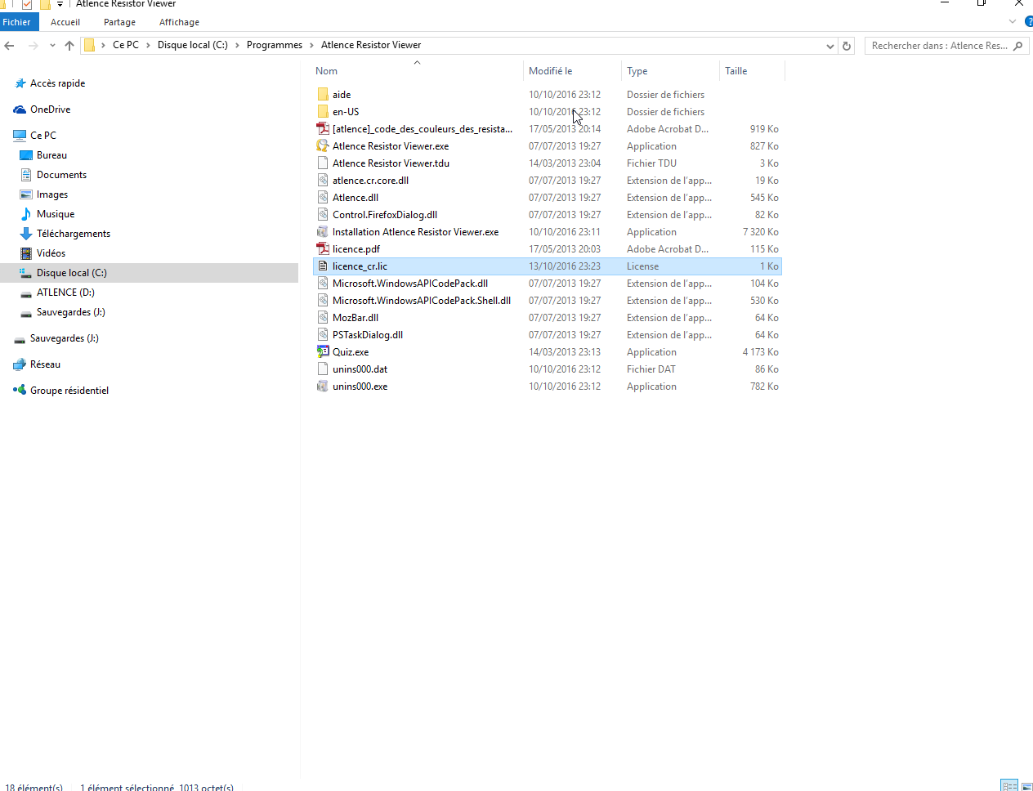Click the 4 173 Ko size cell
This screenshot has width=1033, height=791.
click(760, 352)
